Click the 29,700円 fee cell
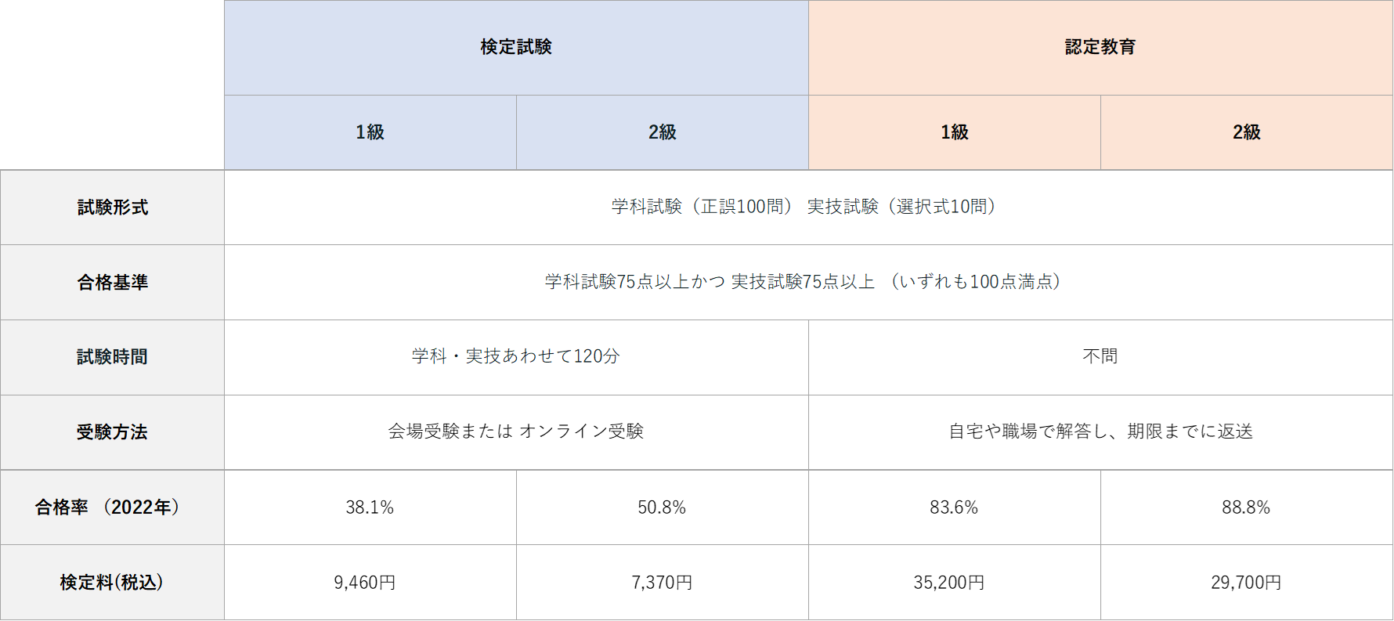Image resolution: width=1394 pixels, height=621 pixels. [x=1247, y=583]
